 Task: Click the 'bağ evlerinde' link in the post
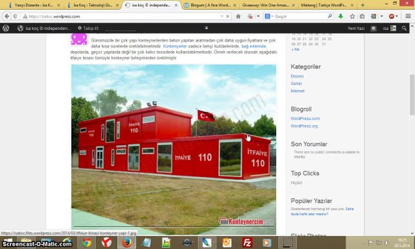pyautogui.click(x=254, y=46)
